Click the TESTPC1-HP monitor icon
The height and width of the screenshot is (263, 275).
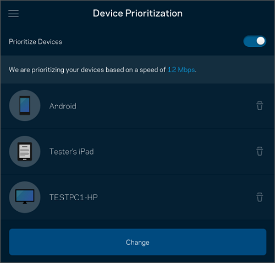click(25, 197)
